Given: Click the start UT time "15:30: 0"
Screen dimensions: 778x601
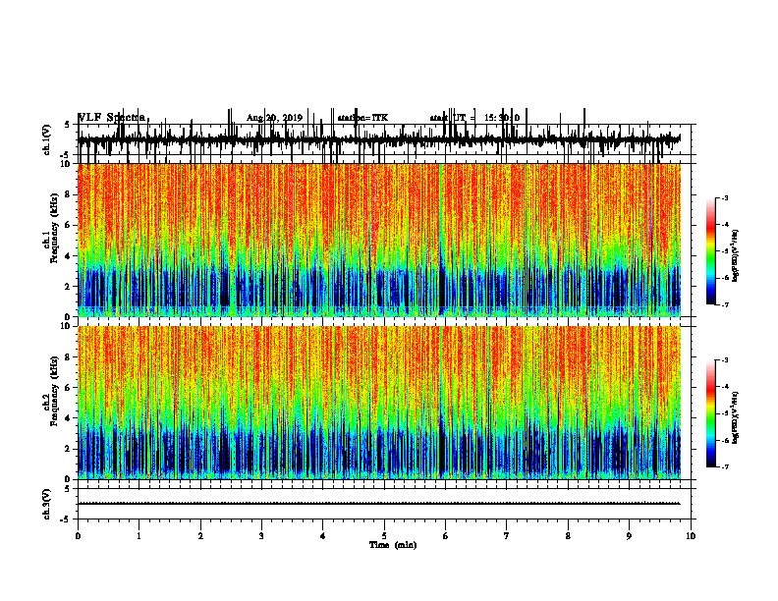Looking at the screenshot, I should 502,118.
